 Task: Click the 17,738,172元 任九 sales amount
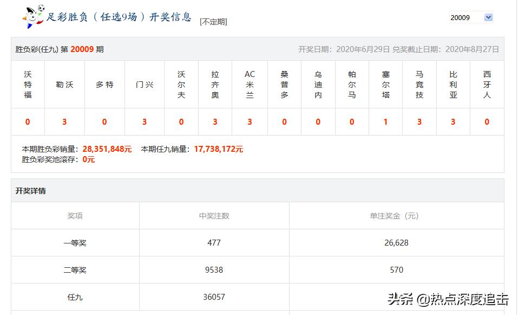(218, 149)
